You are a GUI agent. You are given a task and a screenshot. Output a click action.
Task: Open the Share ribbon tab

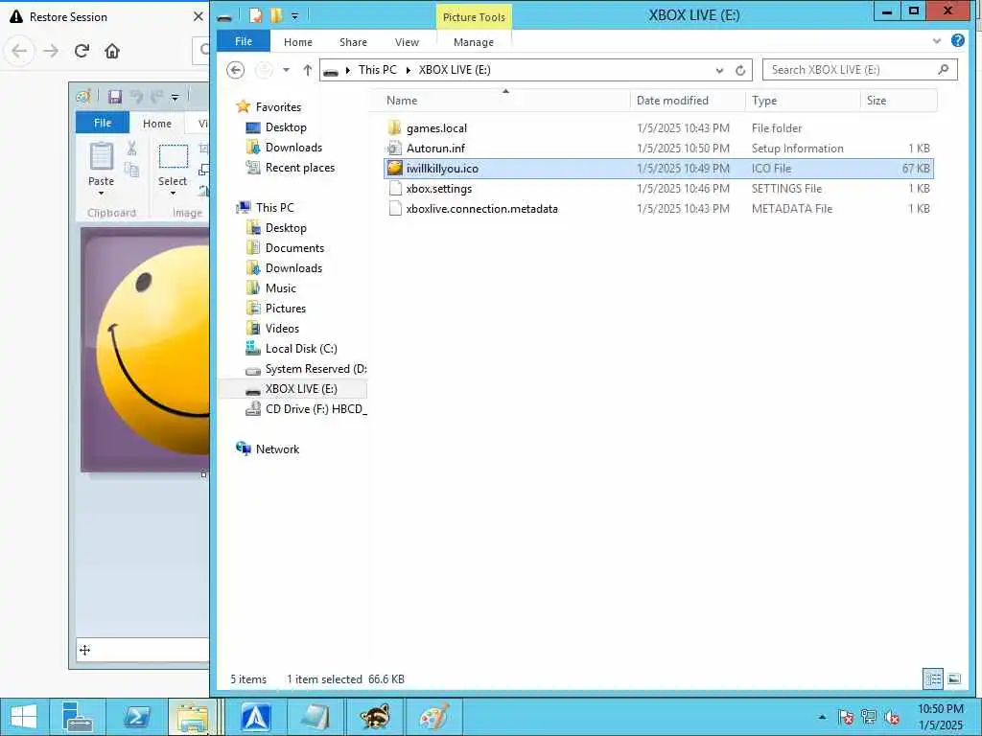click(x=353, y=42)
